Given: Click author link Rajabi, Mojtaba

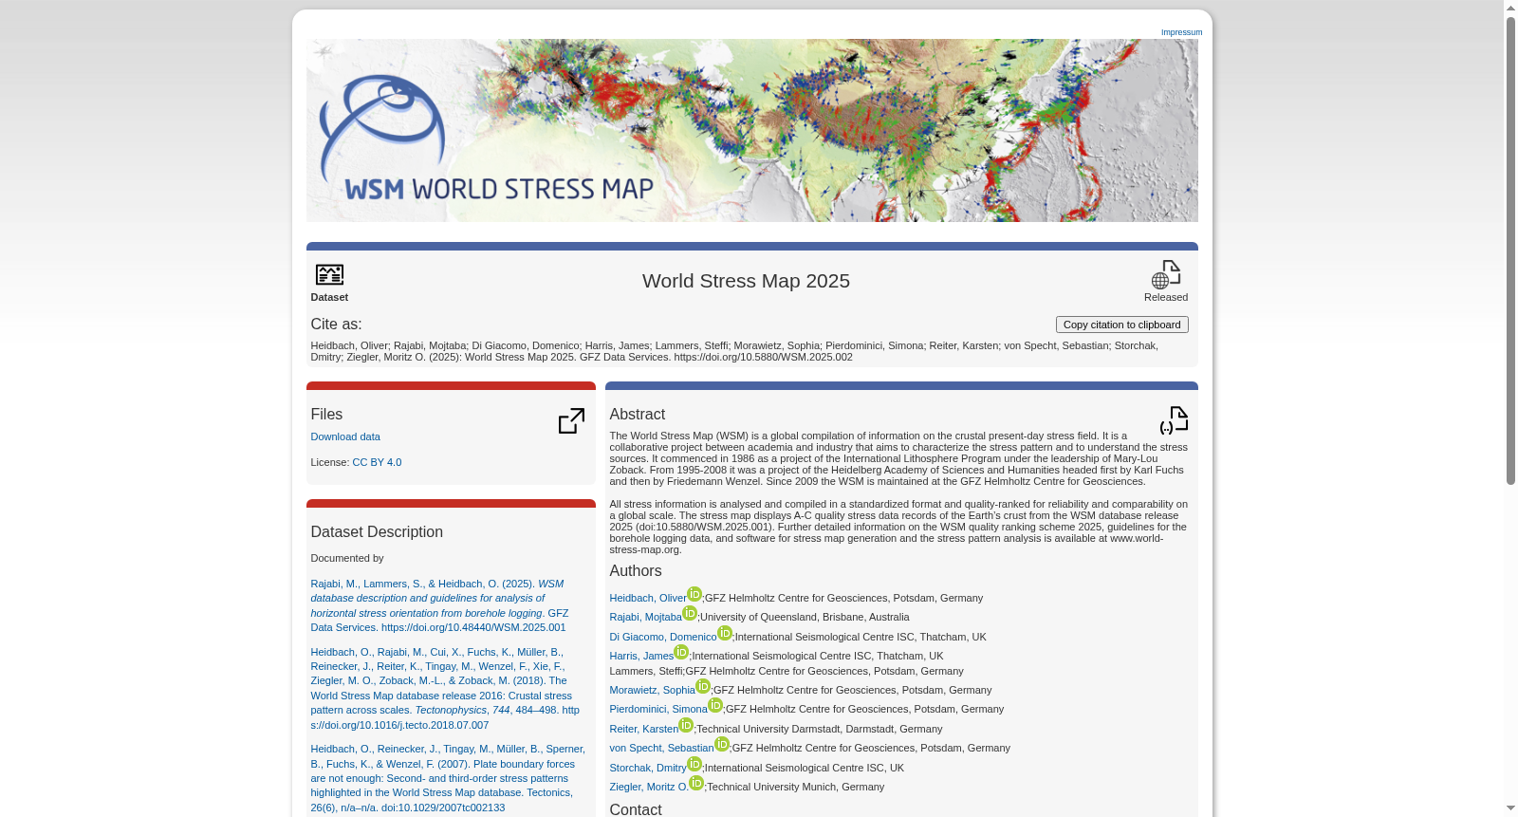Looking at the screenshot, I should pos(646,617).
